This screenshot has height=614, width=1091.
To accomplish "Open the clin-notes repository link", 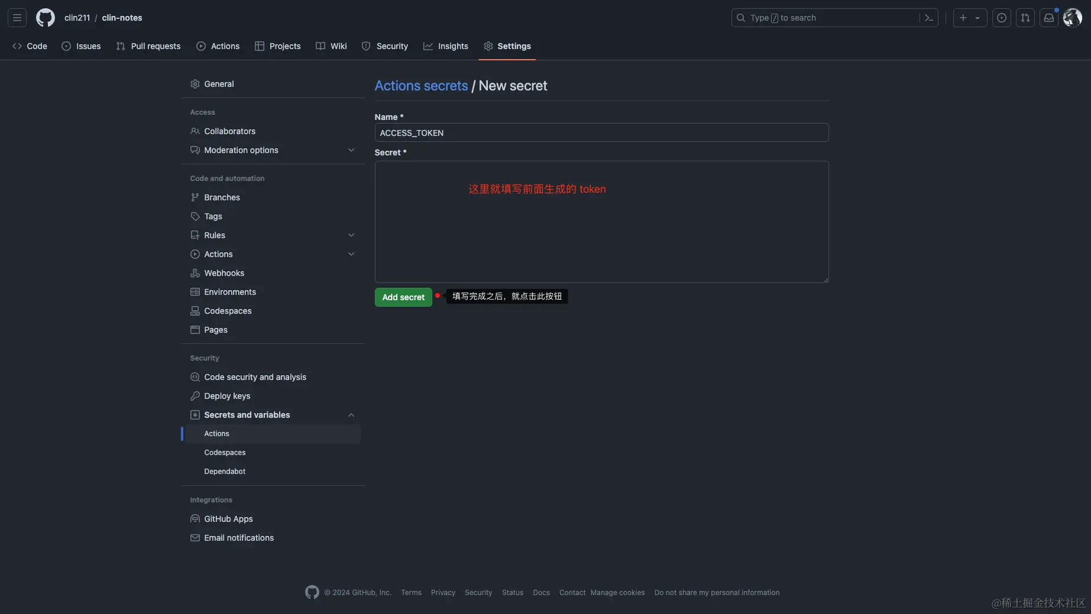I will click(122, 18).
